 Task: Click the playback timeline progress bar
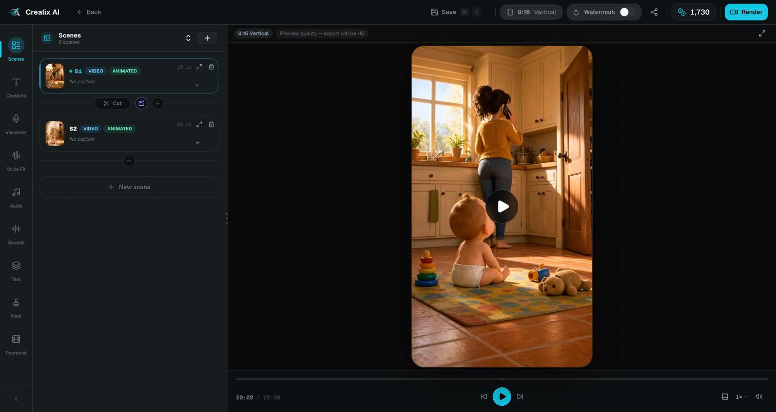coord(502,379)
